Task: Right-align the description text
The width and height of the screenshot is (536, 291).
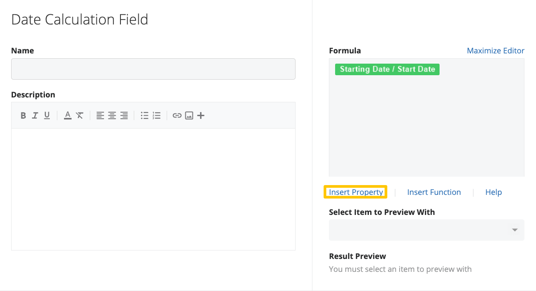Action: (x=124, y=116)
